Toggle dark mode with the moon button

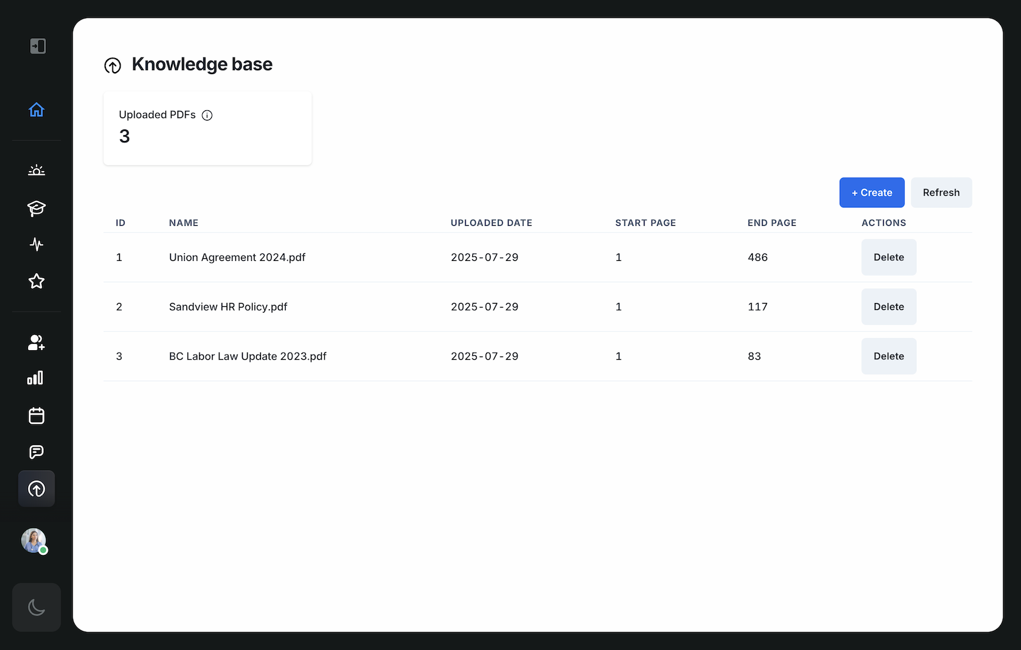click(x=36, y=607)
